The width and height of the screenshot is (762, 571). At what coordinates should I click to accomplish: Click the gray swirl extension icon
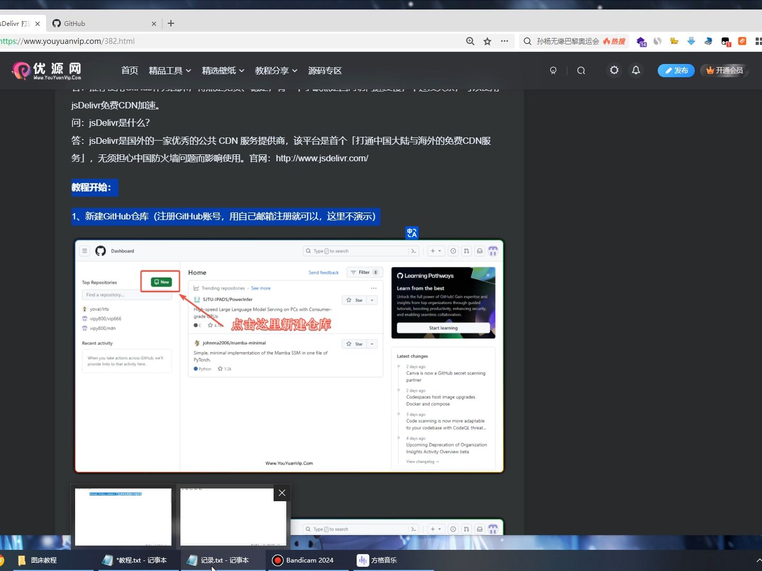(657, 41)
